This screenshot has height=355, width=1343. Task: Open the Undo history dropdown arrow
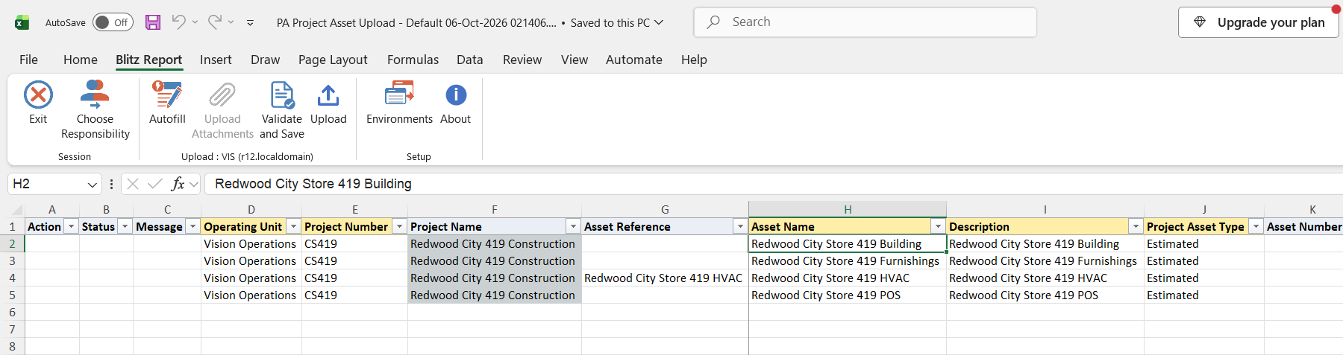tap(195, 22)
